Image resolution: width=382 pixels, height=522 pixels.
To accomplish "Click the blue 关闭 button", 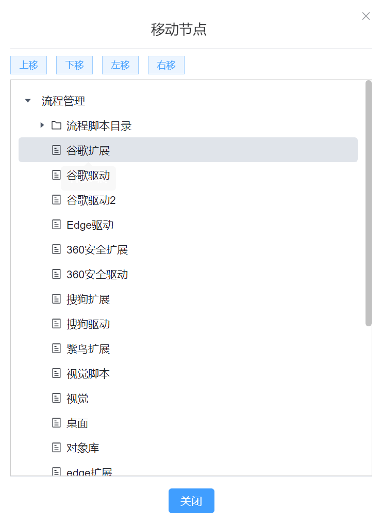I will point(191,501).
